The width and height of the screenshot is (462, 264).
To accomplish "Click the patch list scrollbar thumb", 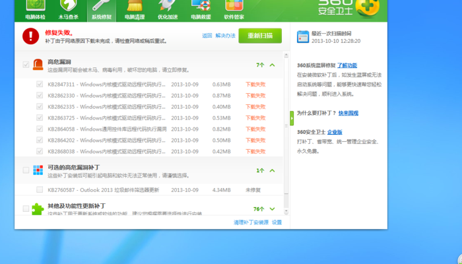I will pyautogui.click(x=286, y=126).
